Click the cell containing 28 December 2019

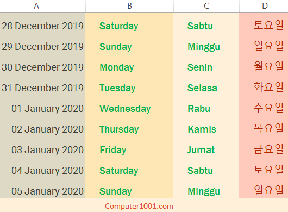(42, 26)
